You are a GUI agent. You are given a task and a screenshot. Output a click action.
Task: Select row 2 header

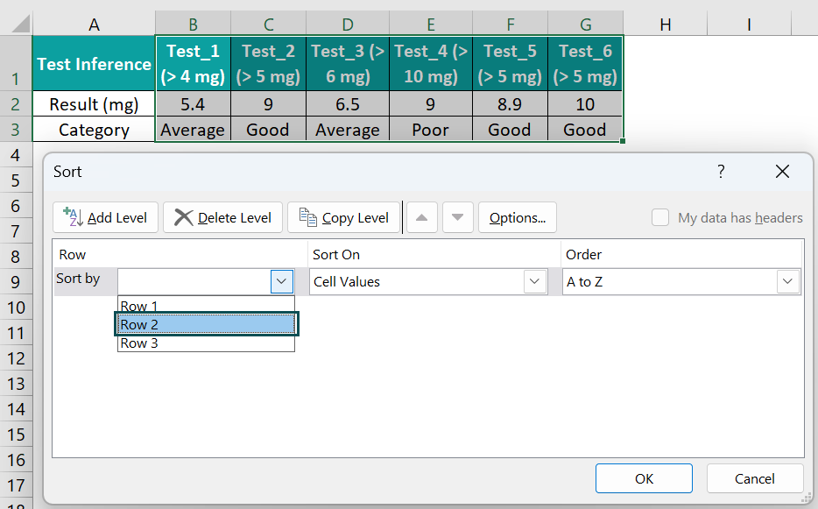(16, 104)
